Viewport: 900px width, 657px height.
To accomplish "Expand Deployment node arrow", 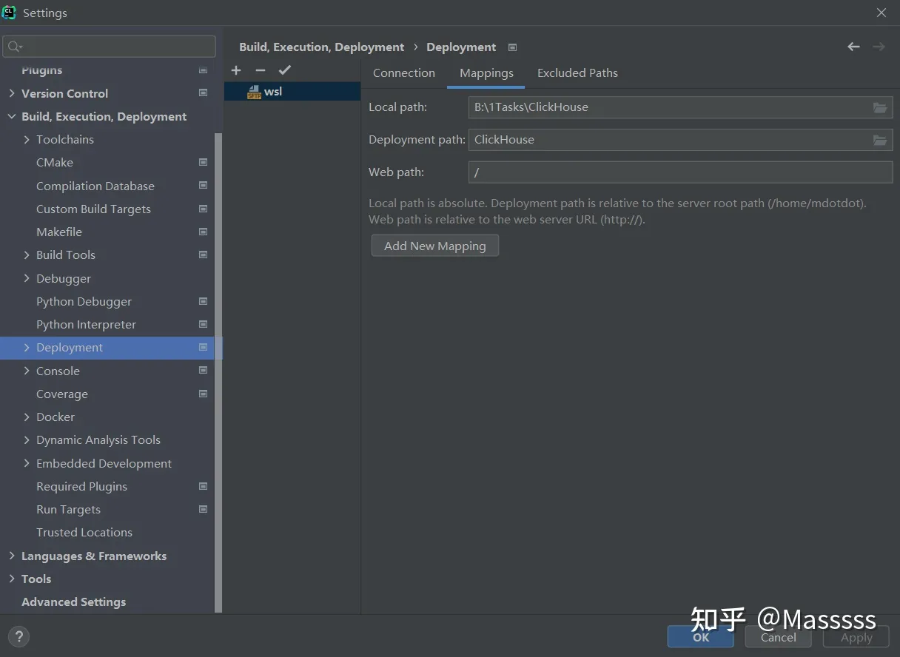I will (27, 347).
